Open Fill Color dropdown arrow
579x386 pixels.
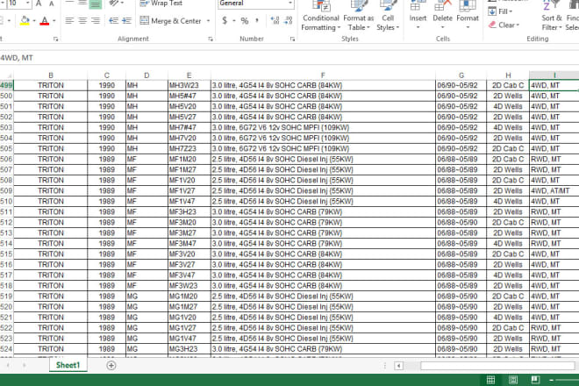point(34,21)
